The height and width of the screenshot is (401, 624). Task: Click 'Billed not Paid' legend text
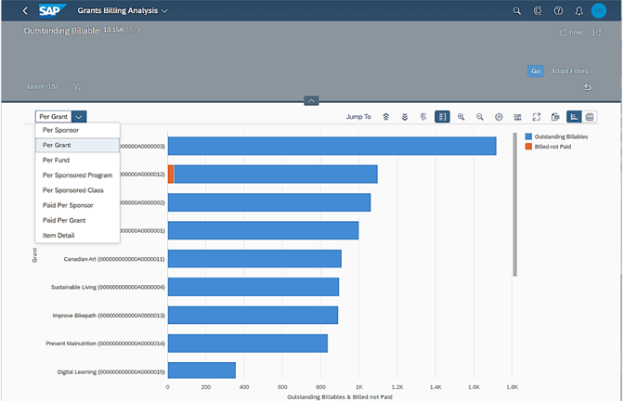click(x=552, y=147)
